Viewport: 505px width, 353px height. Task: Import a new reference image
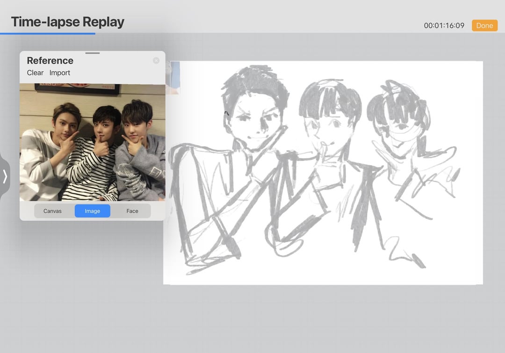tap(59, 73)
